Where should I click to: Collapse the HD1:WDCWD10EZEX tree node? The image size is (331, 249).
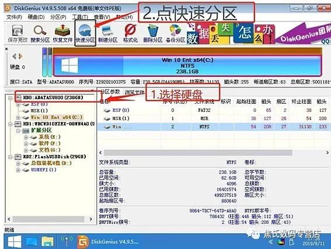pyautogui.click(x=10, y=124)
